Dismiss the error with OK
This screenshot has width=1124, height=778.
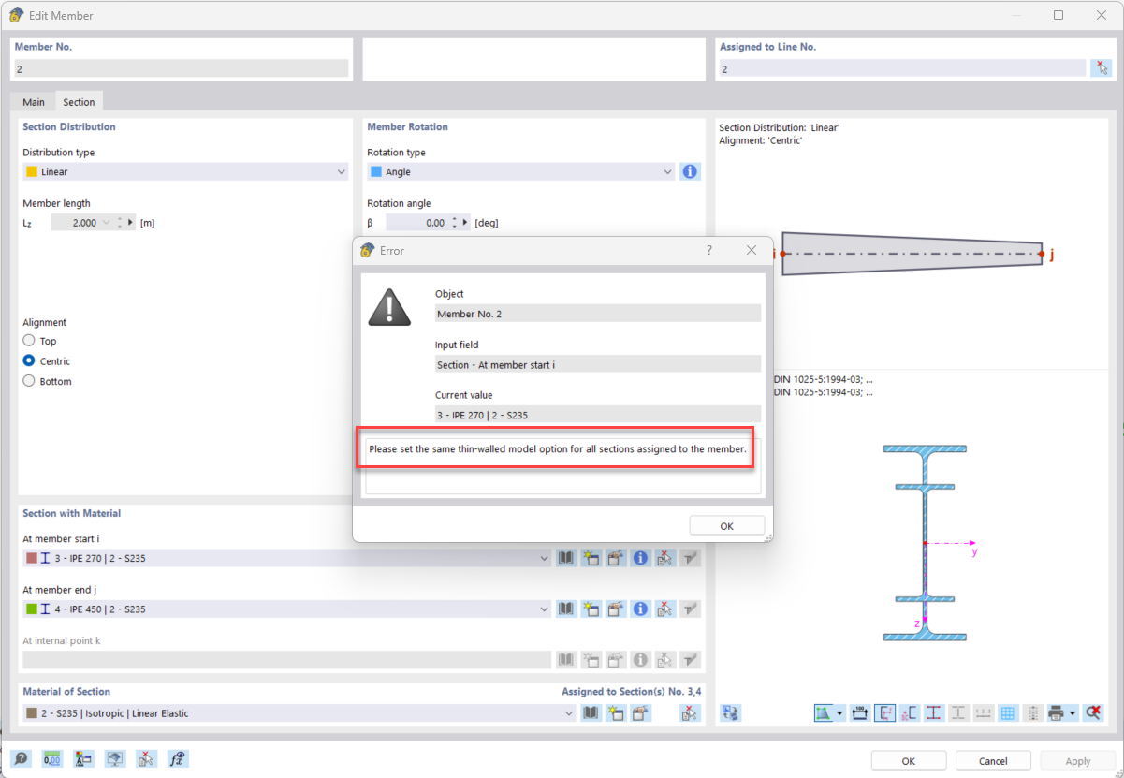click(726, 525)
